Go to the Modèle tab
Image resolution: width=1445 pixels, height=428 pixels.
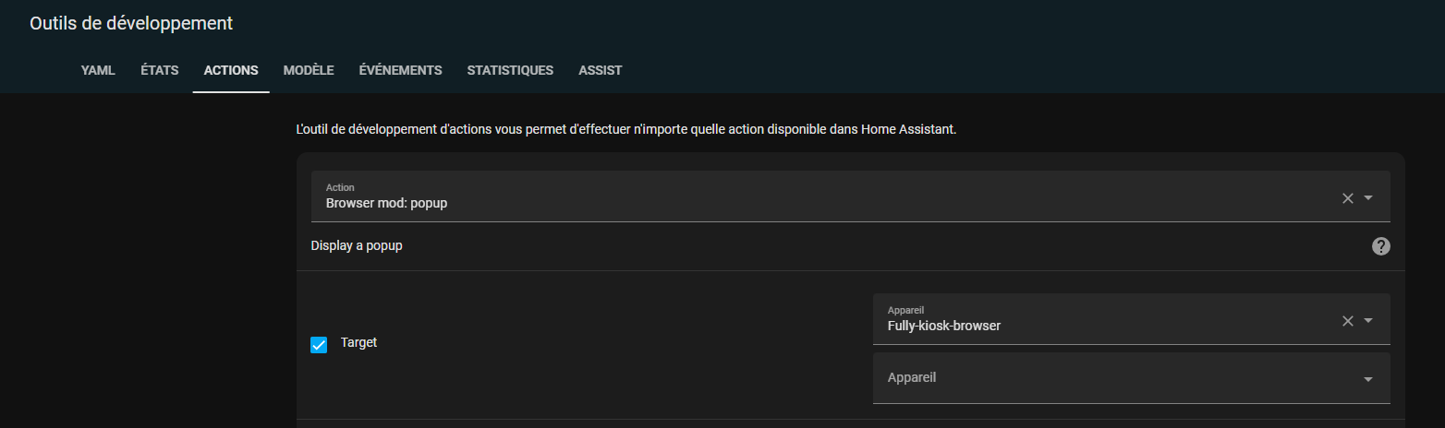click(309, 70)
